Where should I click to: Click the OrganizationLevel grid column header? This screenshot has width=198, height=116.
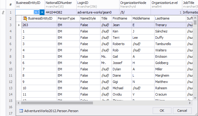(167, 5)
